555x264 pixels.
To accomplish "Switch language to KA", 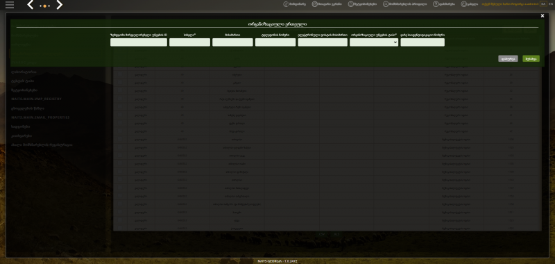I will pos(543,4).
